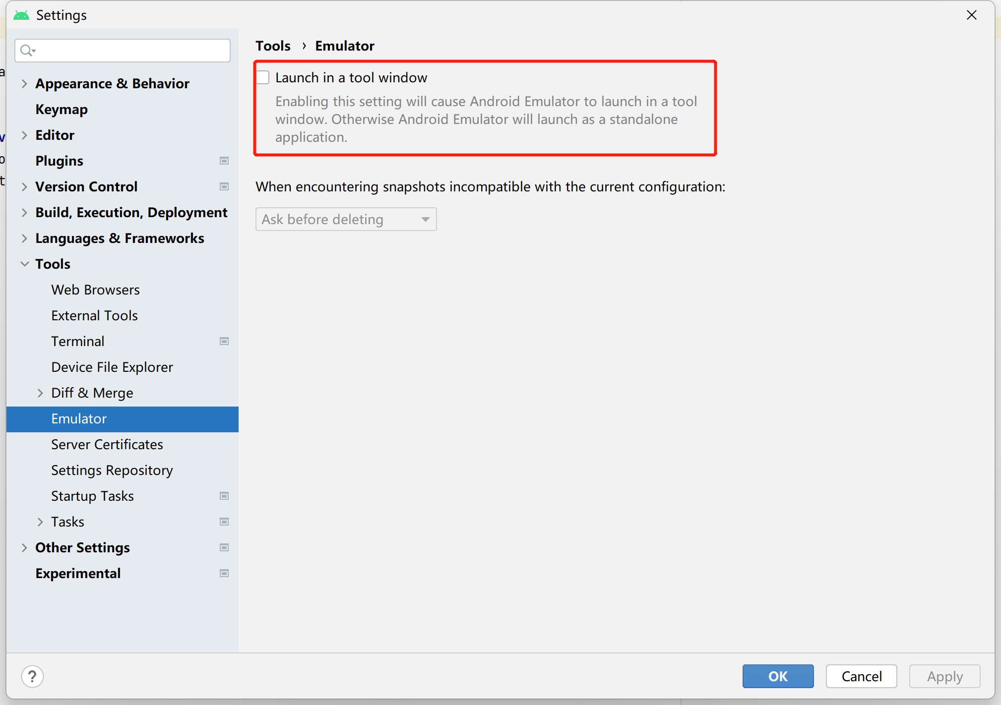Close the Settings dialog window
Viewport: 1001px width, 705px height.
(971, 15)
